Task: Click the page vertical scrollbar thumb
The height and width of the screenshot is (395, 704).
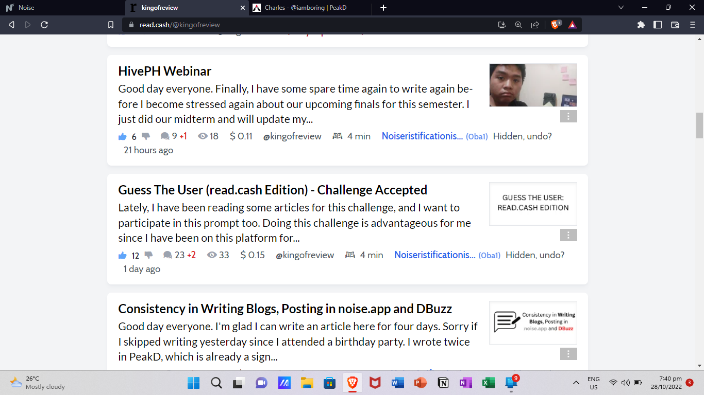Action: click(699, 125)
